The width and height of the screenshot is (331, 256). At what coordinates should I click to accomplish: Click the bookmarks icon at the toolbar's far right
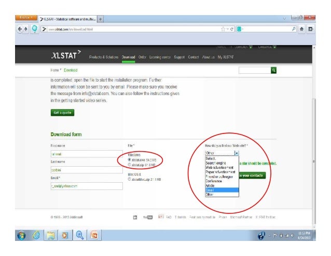pyautogui.click(x=311, y=29)
